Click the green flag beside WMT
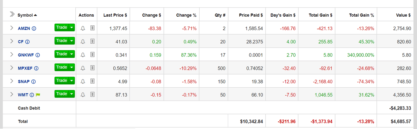Image resolution: width=417 pixels, height=129 pixels. click(x=38, y=95)
